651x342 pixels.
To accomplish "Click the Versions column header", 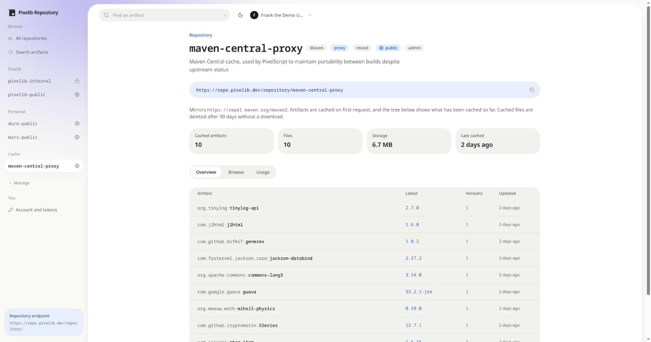I will click(x=474, y=193).
